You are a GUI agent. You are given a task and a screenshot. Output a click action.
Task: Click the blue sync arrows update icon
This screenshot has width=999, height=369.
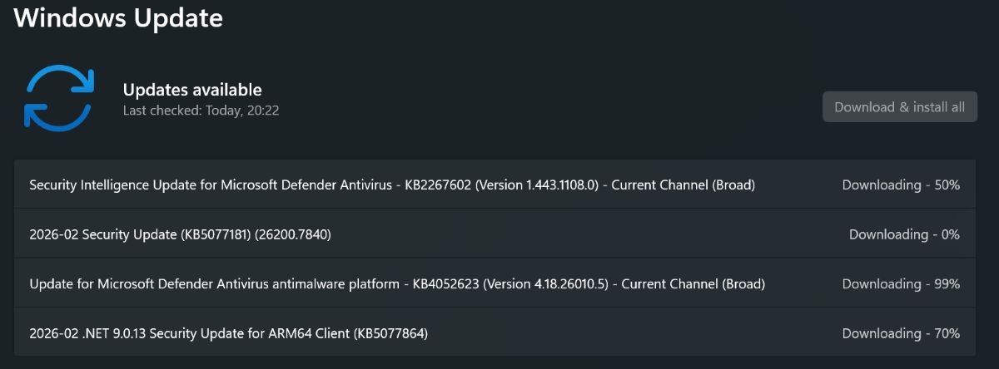point(58,99)
